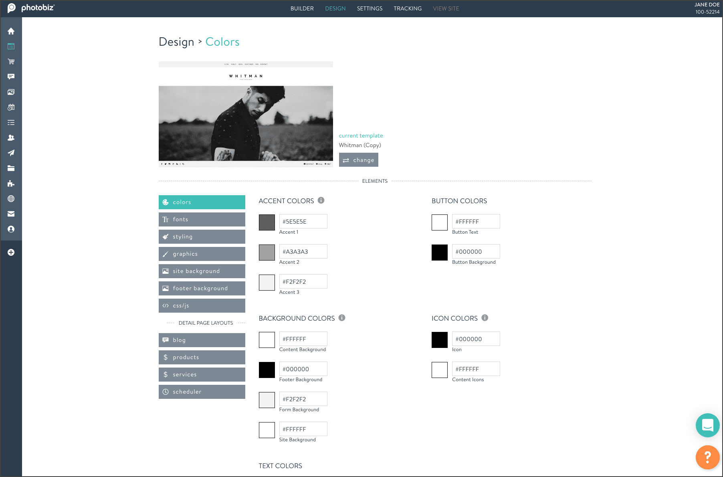Open the teal live chat bubble

pyautogui.click(x=707, y=425)
